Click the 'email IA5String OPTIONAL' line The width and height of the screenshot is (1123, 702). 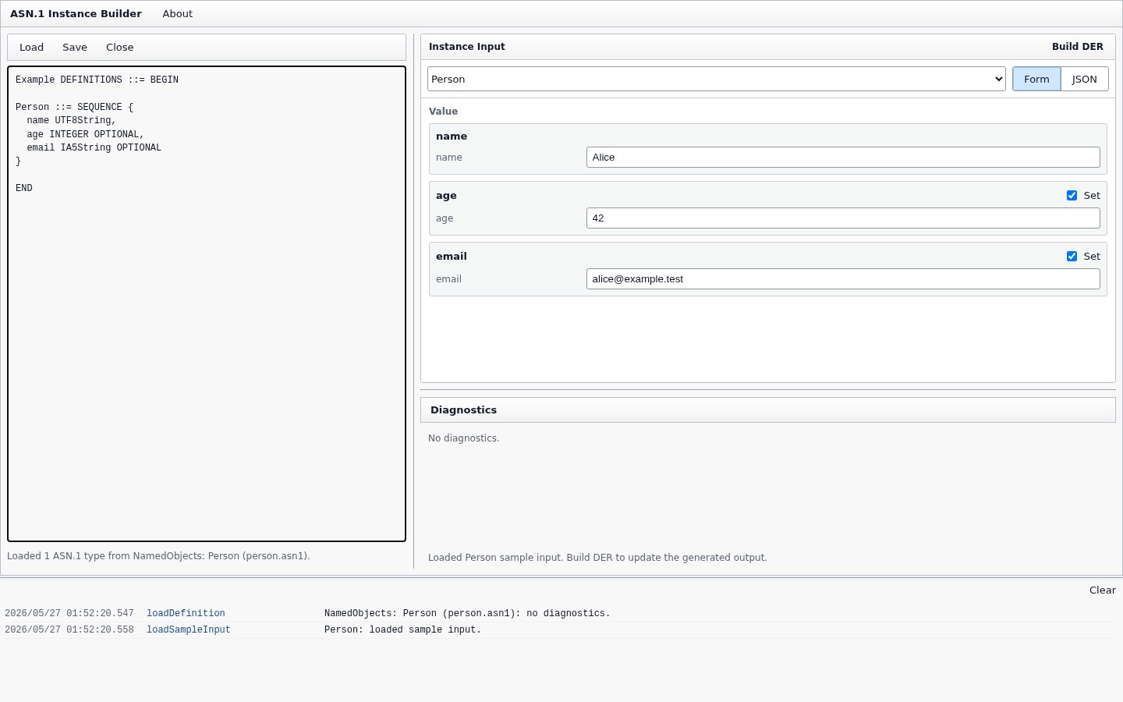click(x=94, y=148)
